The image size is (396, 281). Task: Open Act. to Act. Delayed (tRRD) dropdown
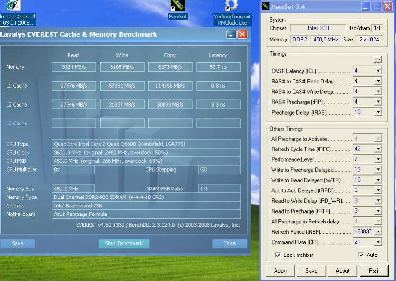click(x=378, y=190)
